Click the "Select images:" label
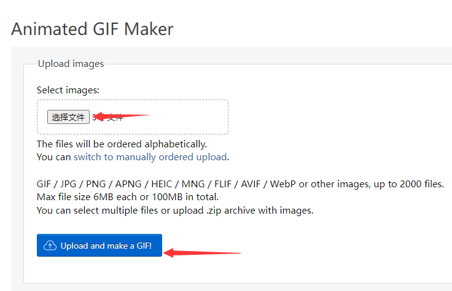The height and width of the screenshot is (291, 452). [x=68, y=90]
